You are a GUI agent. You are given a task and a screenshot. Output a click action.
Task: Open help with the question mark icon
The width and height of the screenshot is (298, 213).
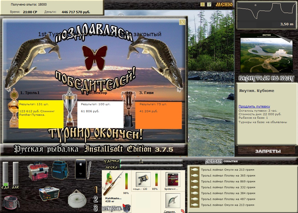(209, 4)
